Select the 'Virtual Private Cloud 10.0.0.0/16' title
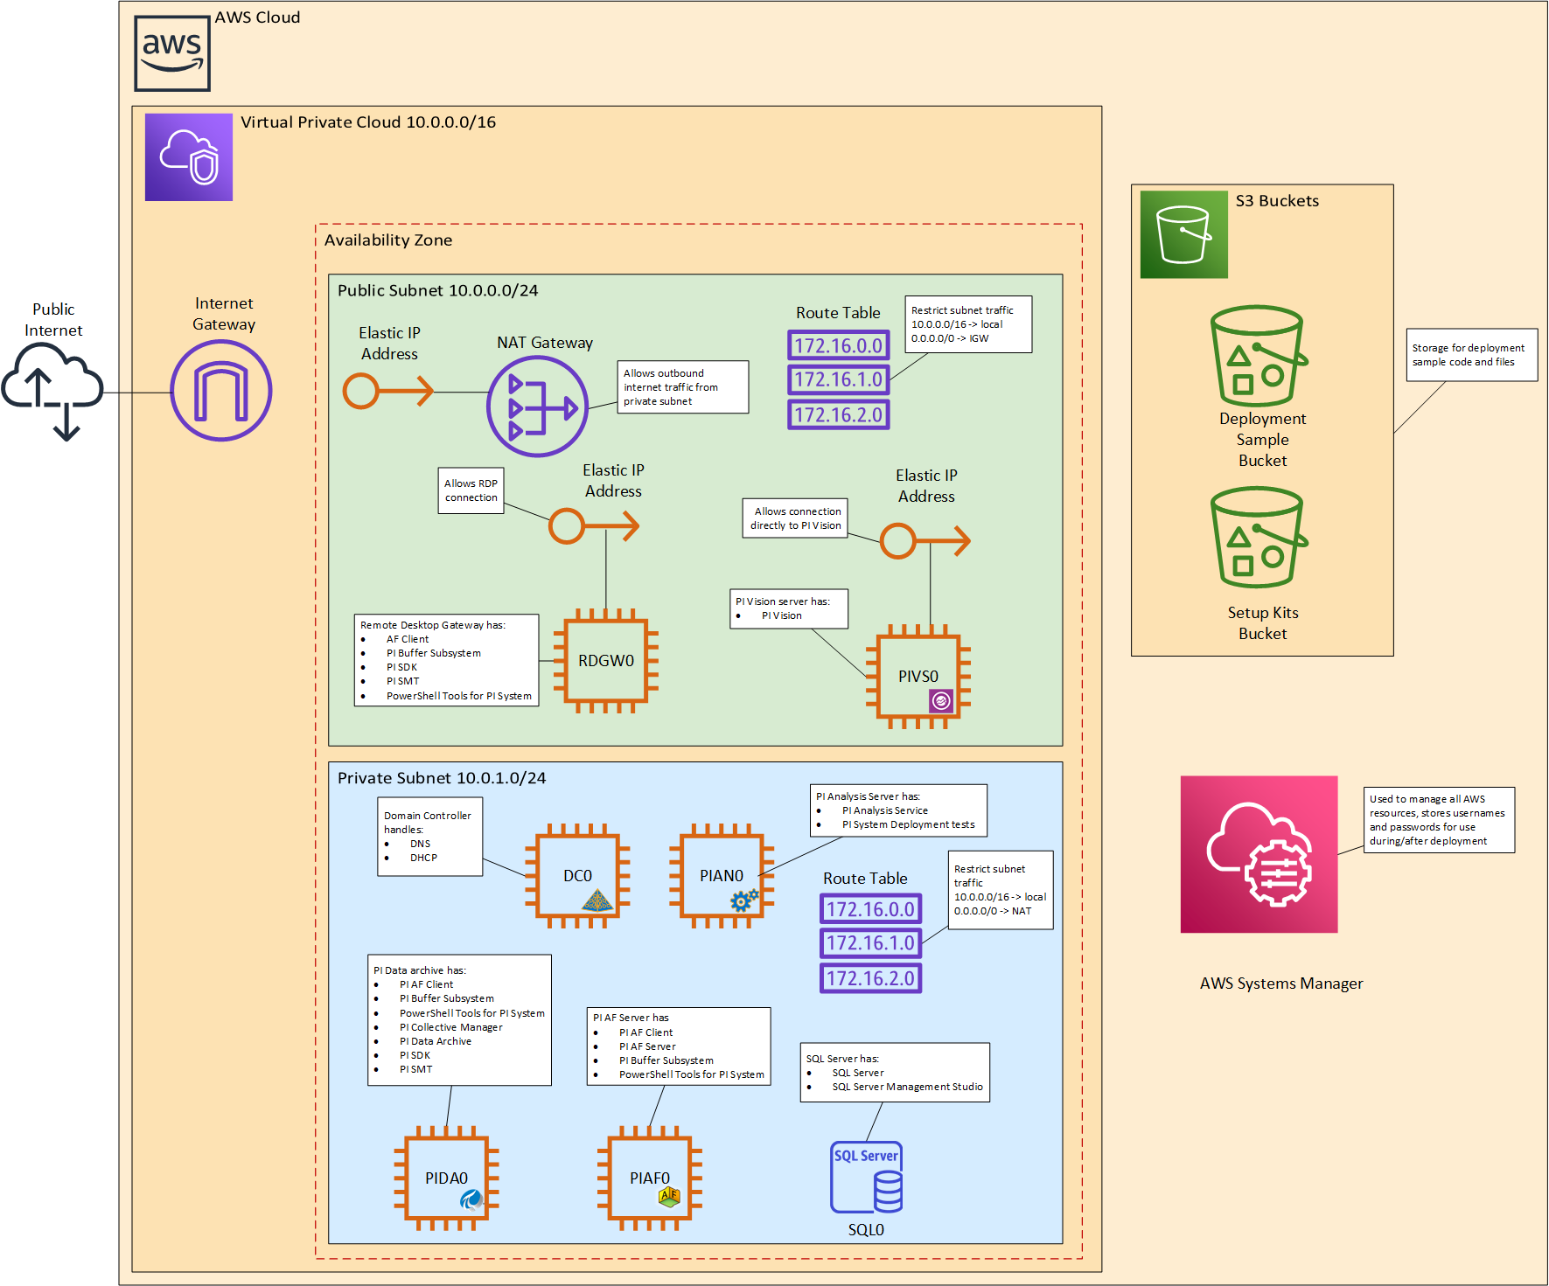 368,122
